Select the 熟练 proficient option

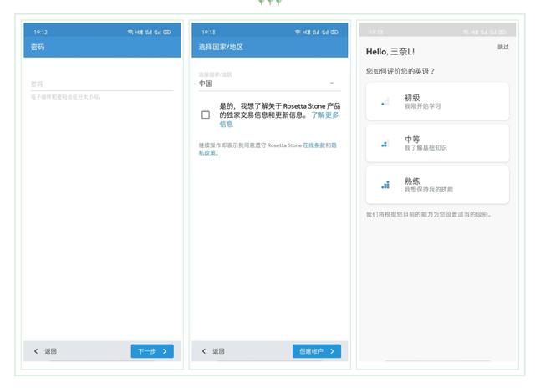[437, 184]
